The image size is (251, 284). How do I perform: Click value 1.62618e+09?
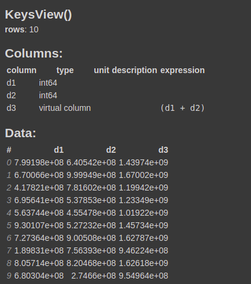tap(144, 263)
